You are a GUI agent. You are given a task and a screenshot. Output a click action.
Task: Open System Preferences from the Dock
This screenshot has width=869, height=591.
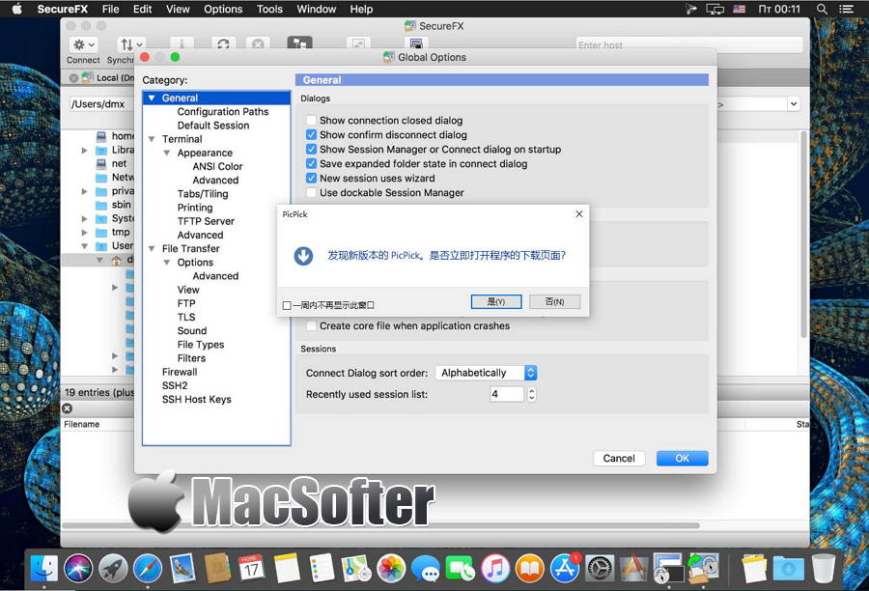[x=600, y=568]
